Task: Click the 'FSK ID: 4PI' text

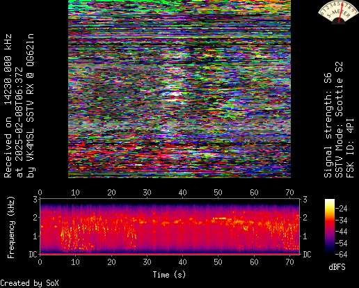Action: click(x=350, y=148)
